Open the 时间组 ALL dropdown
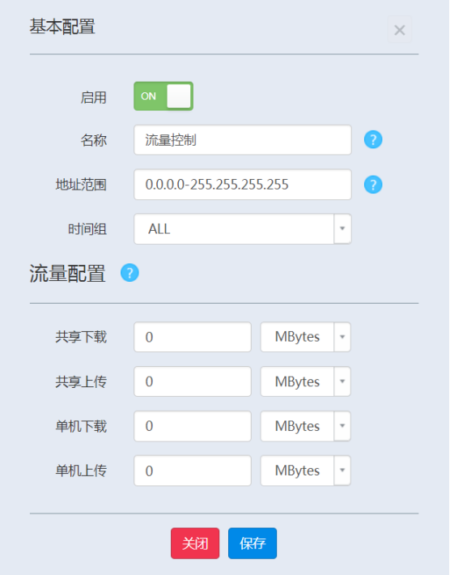This screenshot has width=450, height=575. [243, 229]
